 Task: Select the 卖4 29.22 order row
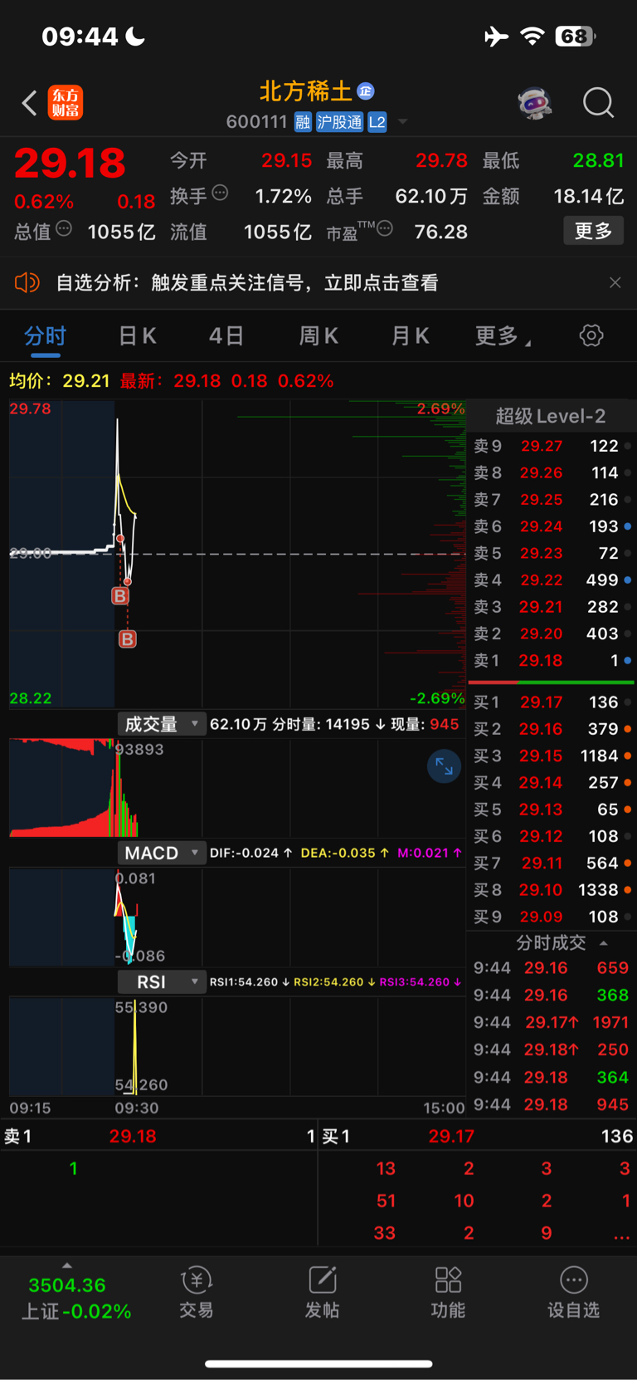click(552, 580)
